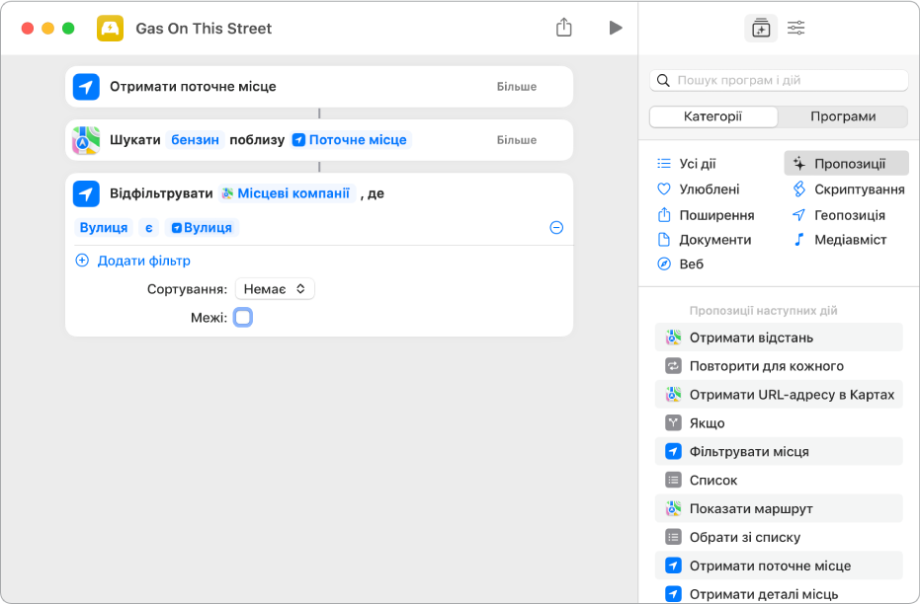Click Додати фільтр link

click(x=143, y=261)
